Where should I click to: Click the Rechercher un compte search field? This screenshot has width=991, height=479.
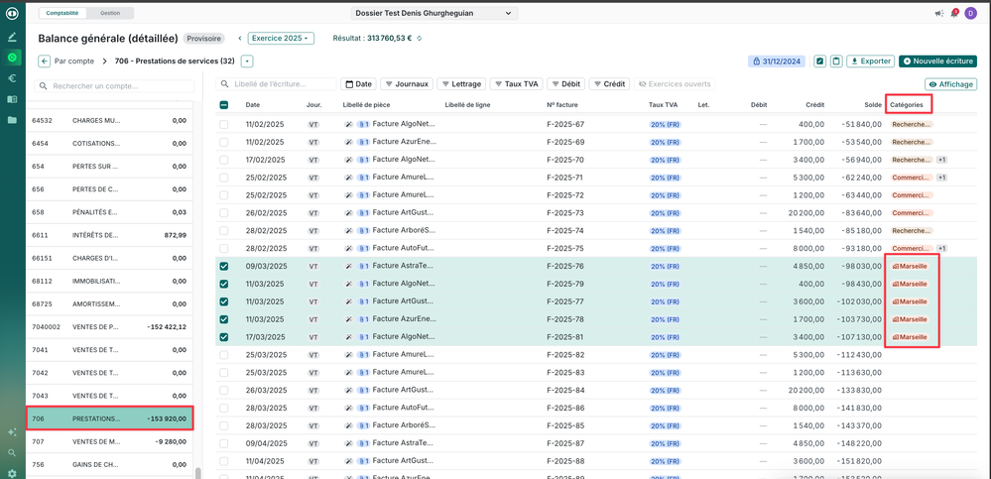tap(109, 86)
